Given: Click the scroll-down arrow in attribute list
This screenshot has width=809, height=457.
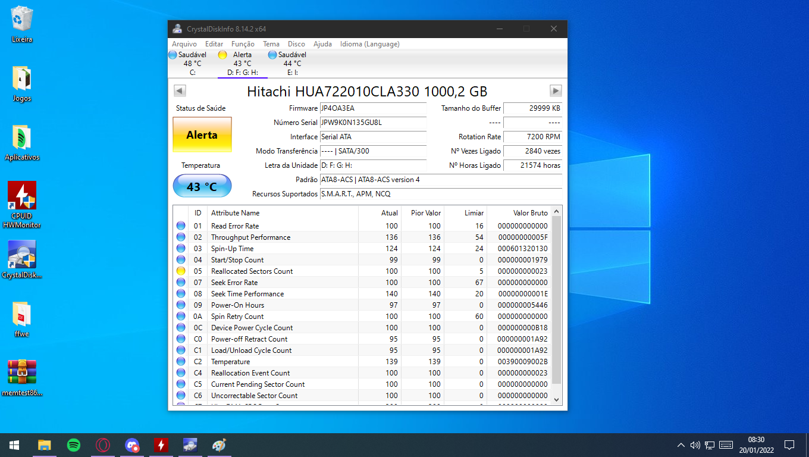Looking at the screenshot, I should click(x=557, y=400).
